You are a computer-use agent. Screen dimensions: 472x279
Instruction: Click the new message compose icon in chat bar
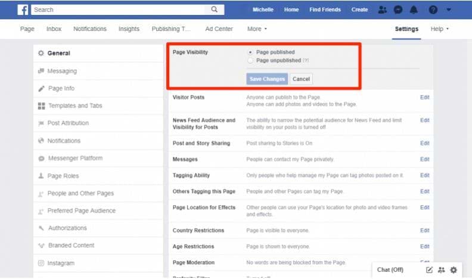tap(429, 270)
